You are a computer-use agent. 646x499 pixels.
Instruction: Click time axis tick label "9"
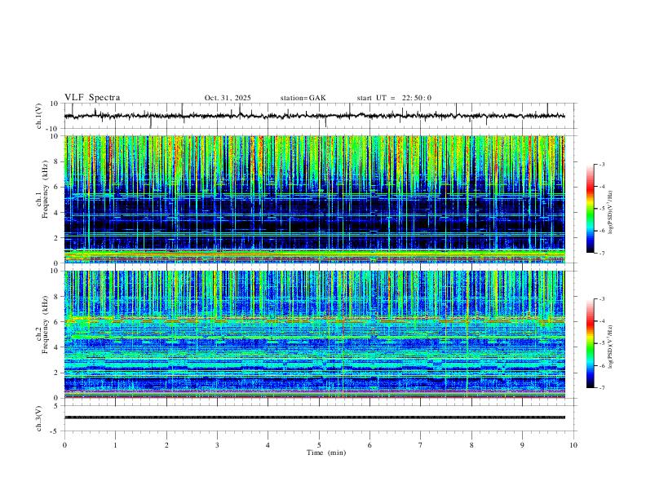(522, 445)
